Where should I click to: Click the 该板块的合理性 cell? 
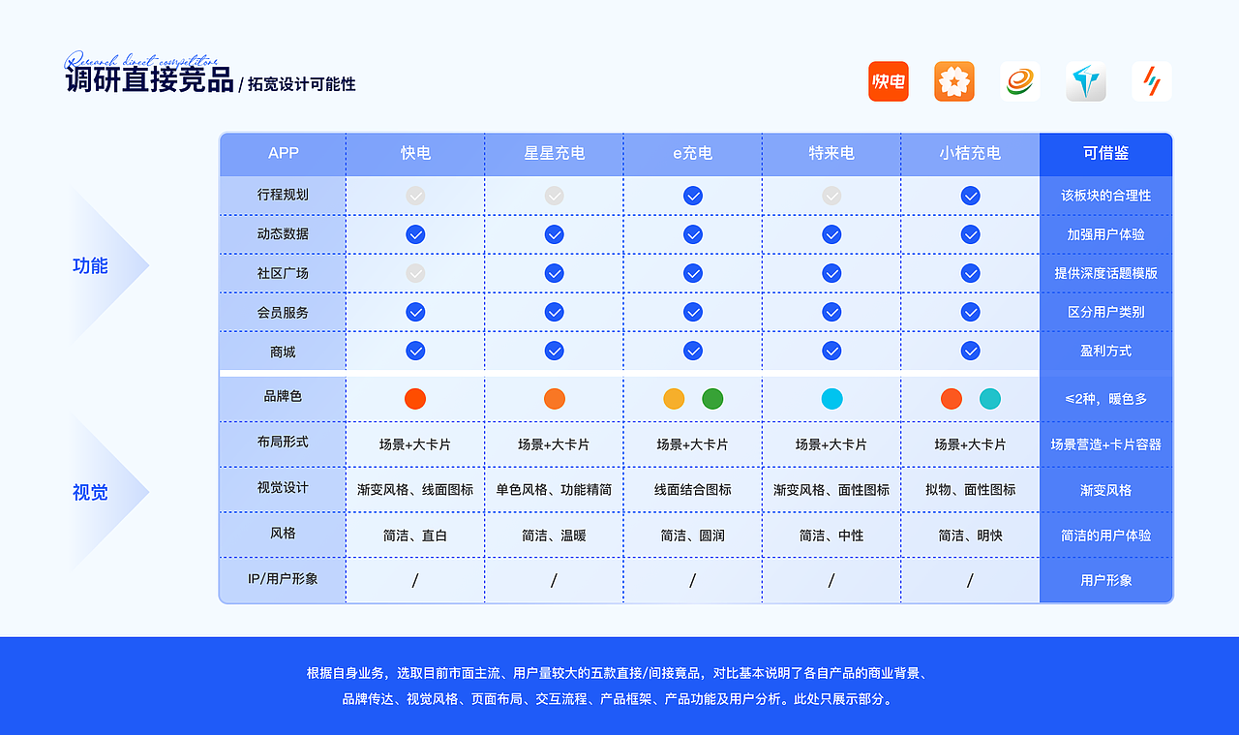(1106, 196)
